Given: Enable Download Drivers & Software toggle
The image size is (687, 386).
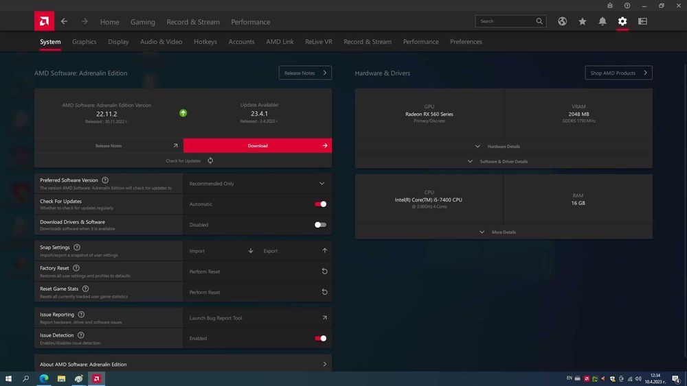Looking at the screenshot, I should [320, 224].
